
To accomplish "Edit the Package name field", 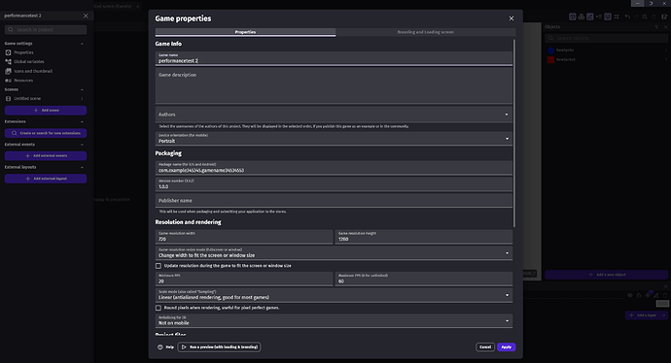I will (x=334, y=168).
